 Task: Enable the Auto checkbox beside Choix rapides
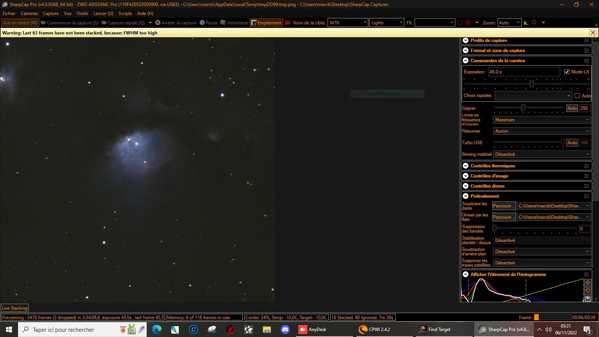[577, 96]
